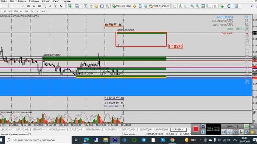The image size is (257, 144).
Task: Open the Сервис menu
Action: point(46,1)
